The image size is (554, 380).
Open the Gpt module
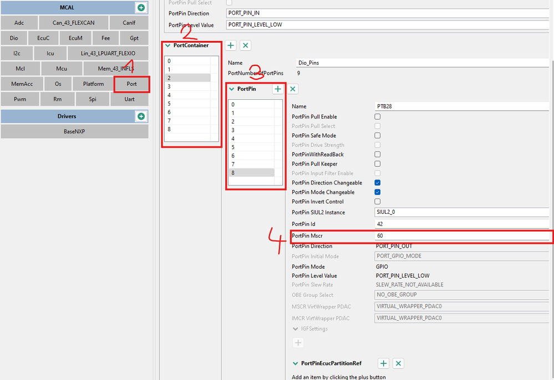point(134,38)
